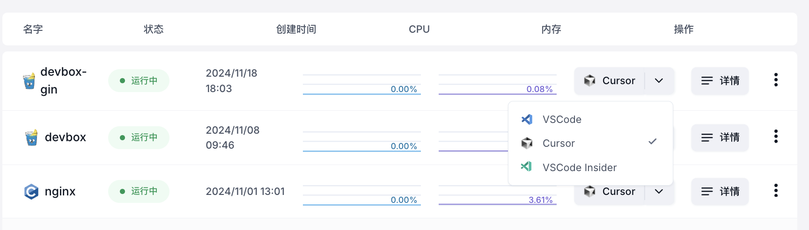Click the VSCode icon in dropdown menu
Image resolution: width=809 pixels, height=230 pixels.
click(x=527, y=119)
